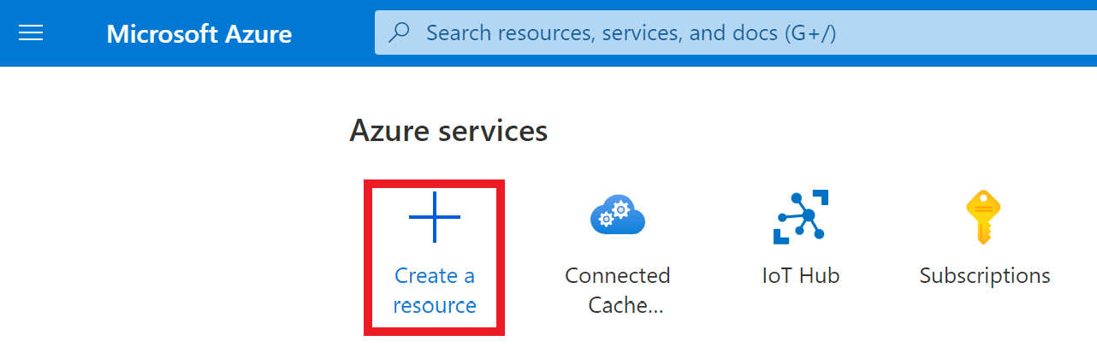Click the word 'Azure' in the header
1097x353 pixels.
click(256, 34)
